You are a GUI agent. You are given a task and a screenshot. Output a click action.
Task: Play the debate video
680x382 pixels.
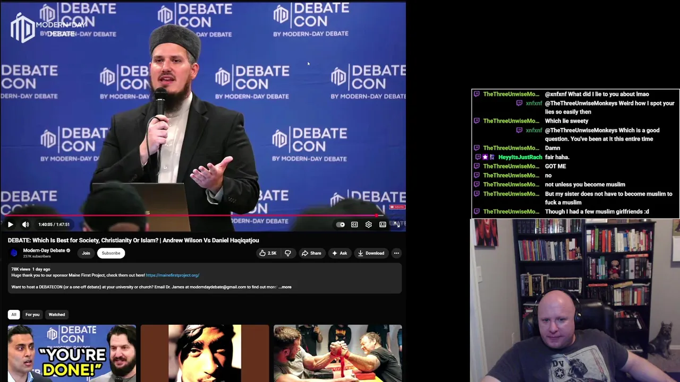coord(10,224)
